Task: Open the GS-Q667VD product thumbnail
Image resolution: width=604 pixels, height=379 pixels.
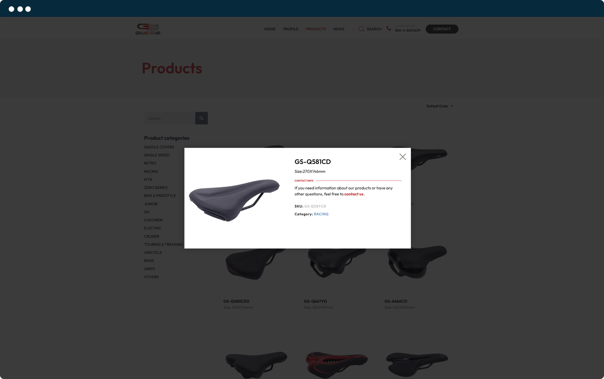Action: tap(337, 263)
